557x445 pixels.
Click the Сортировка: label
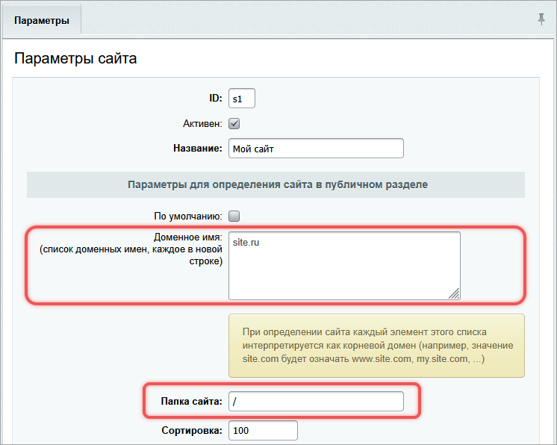[x=192, y=431]
